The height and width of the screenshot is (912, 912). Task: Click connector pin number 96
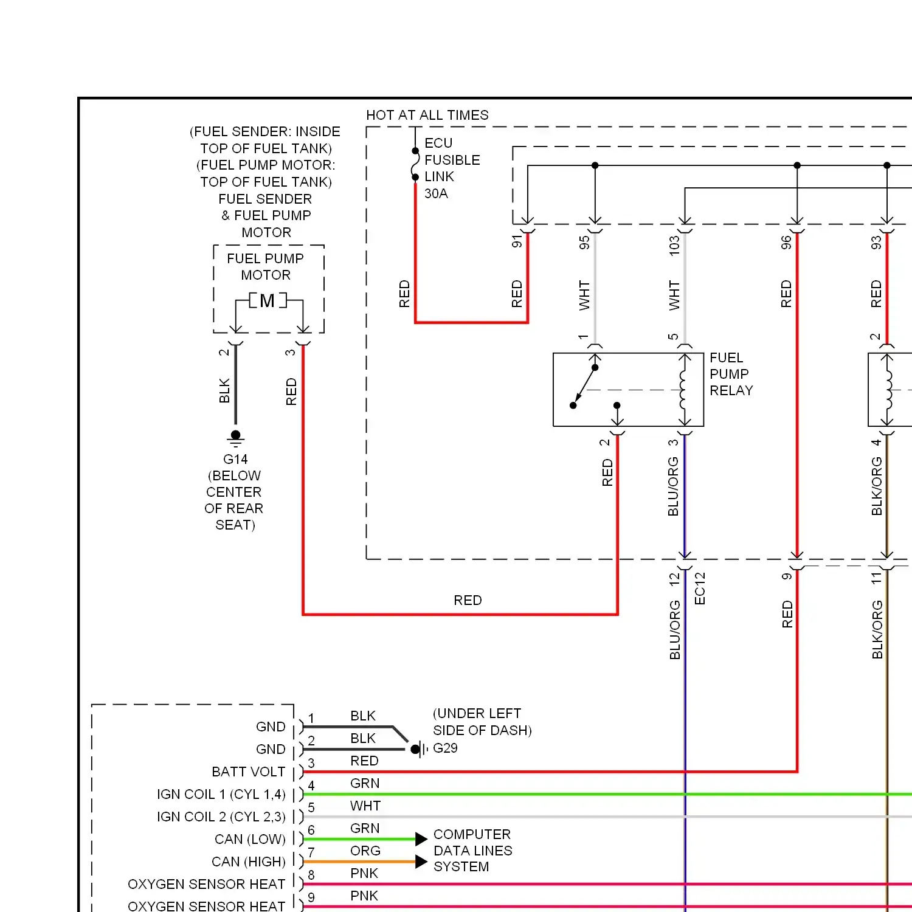coord(786,243)
